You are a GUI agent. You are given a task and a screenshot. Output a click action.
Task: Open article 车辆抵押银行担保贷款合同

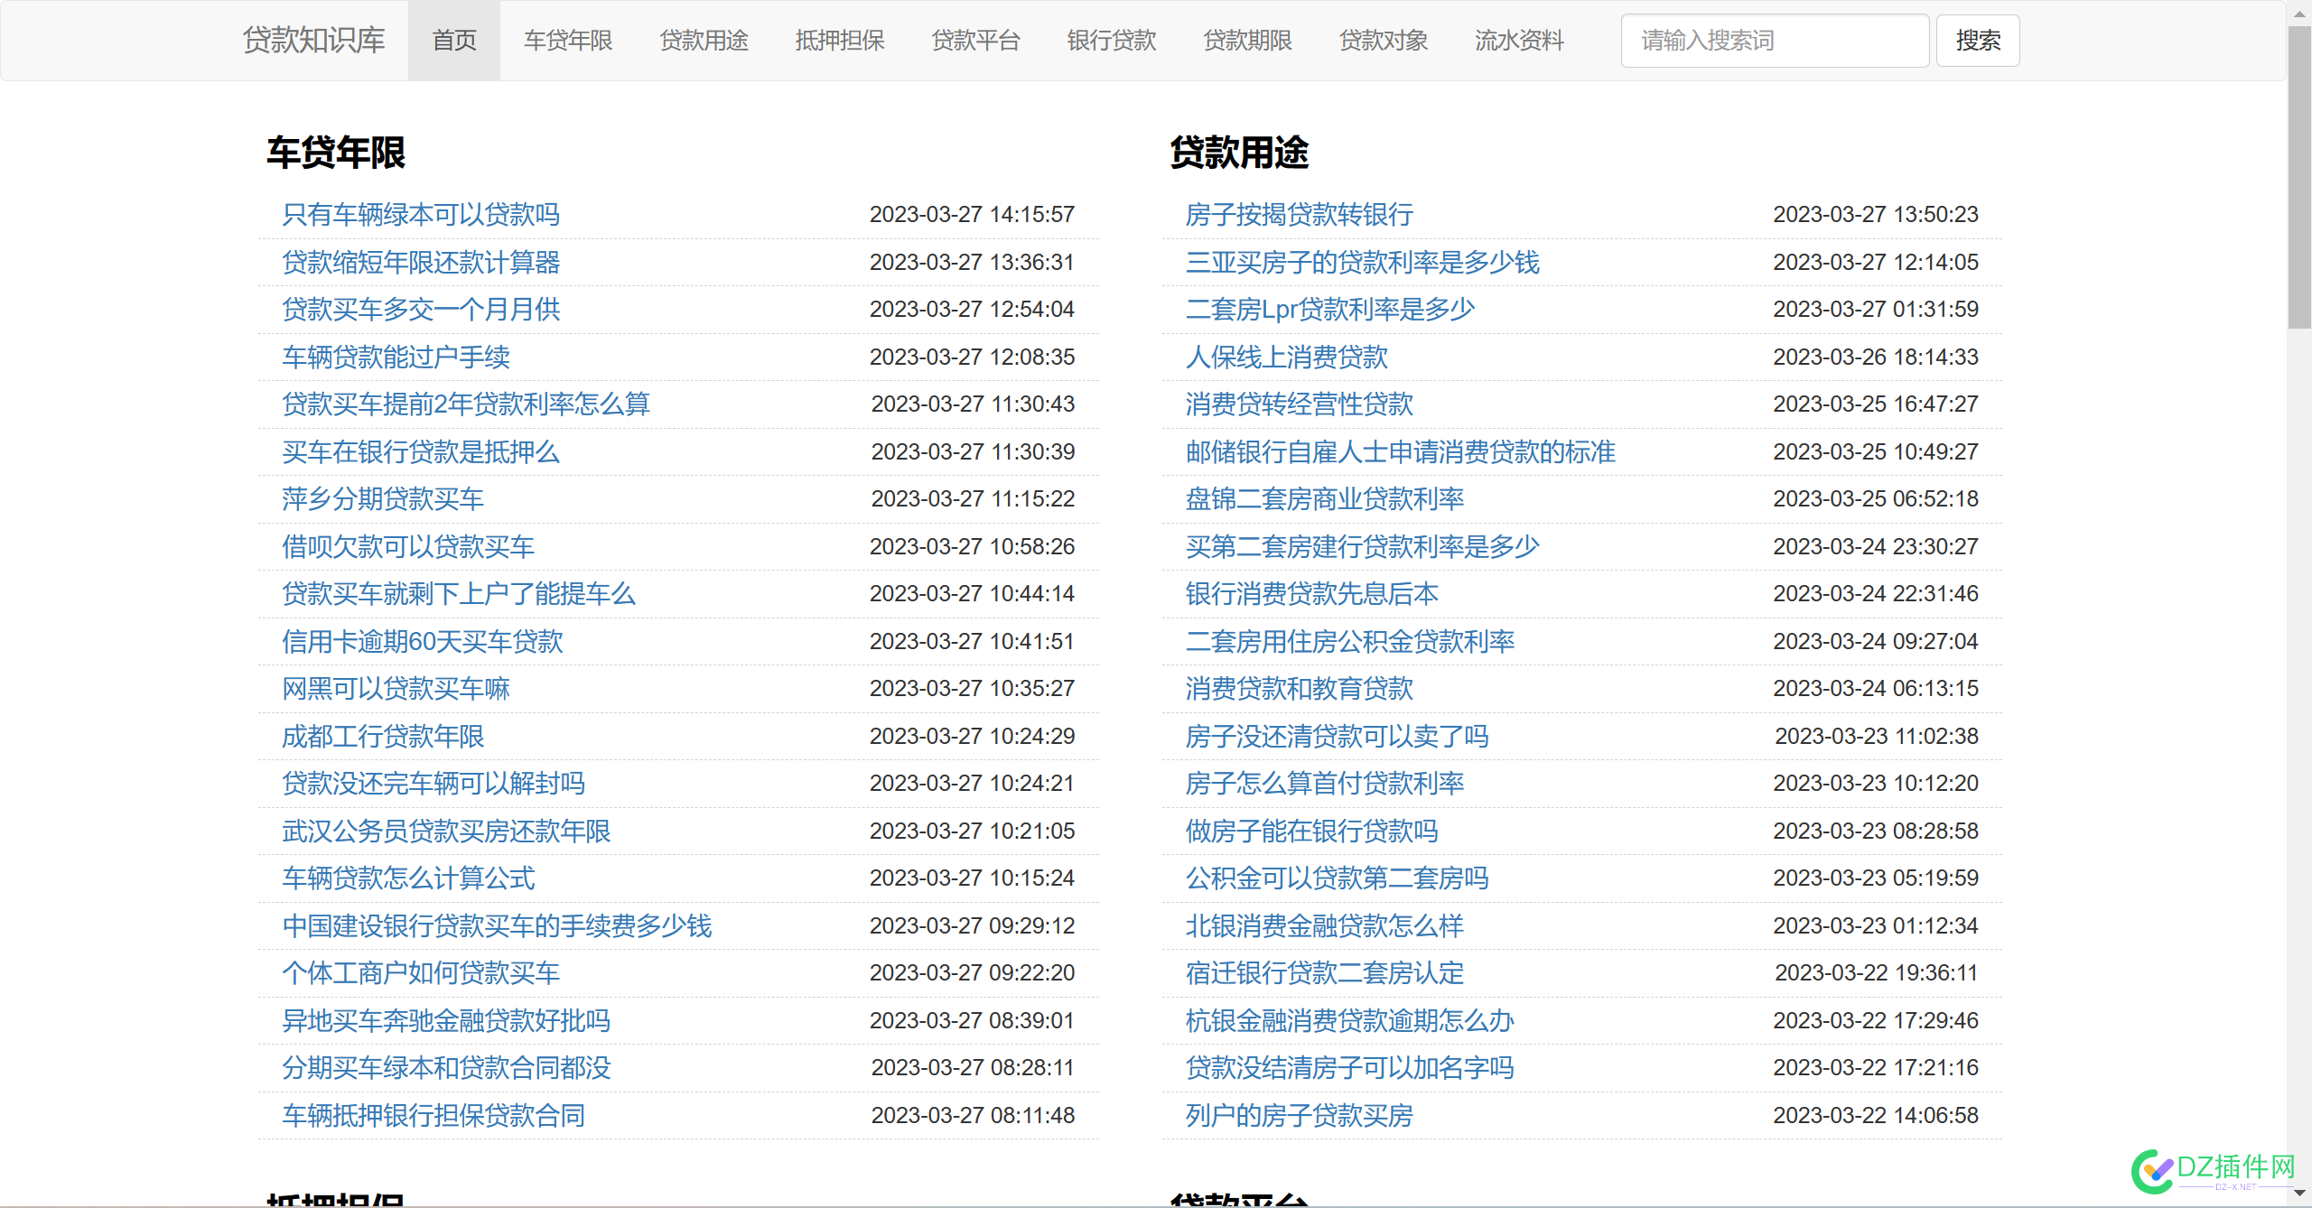pyautogui.click(x=433, y=1116)
